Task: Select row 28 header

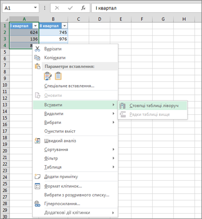Action: pos(5,204)
